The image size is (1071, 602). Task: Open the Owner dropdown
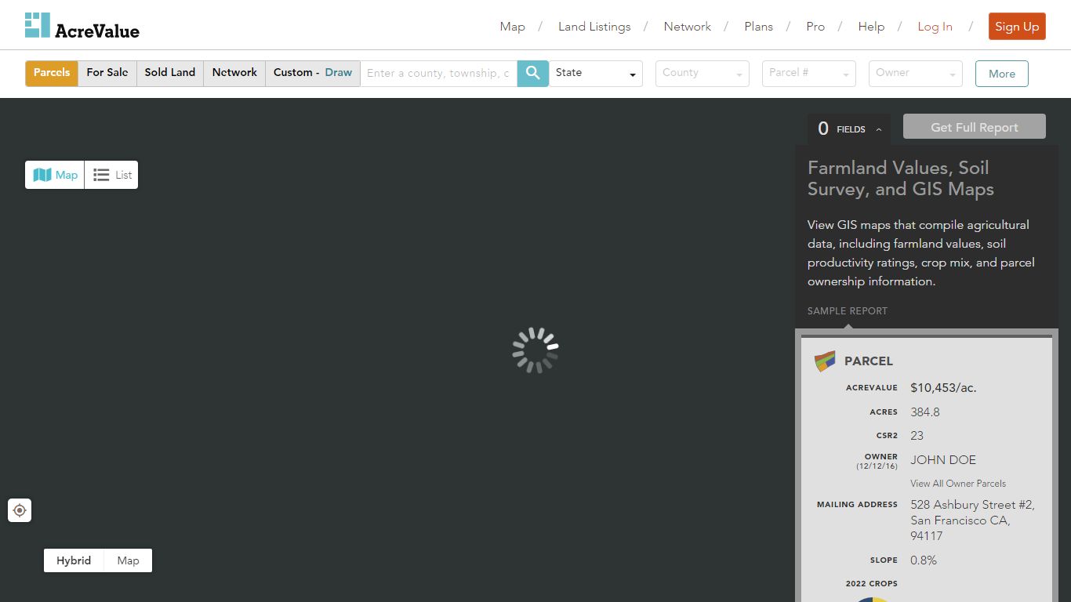[x=916, y=73]
